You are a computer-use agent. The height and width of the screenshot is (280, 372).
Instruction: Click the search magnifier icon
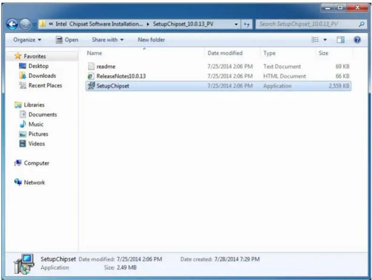[362, 24]
